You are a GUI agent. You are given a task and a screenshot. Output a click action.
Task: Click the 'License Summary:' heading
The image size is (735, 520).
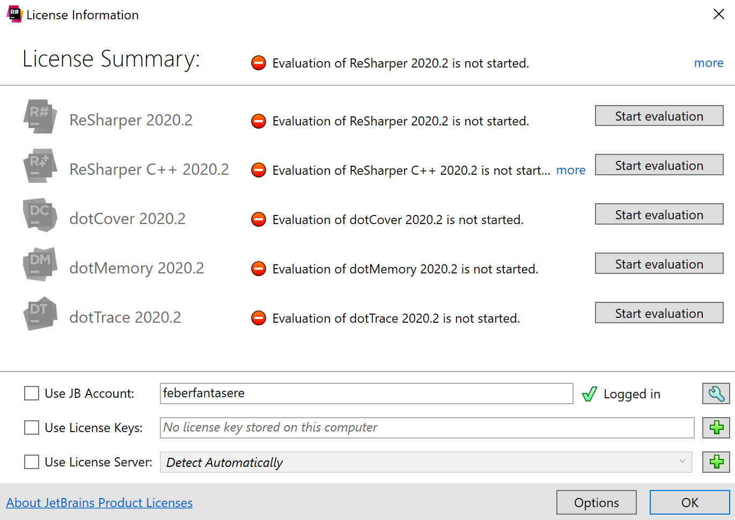[x=111, y=59]
